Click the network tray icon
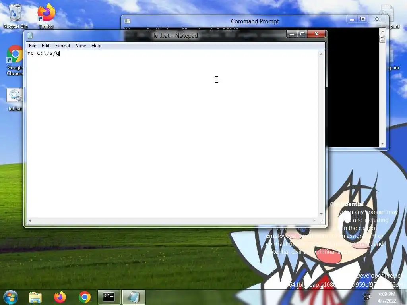The height and width of the screenshot is (305, 407). (367, 297)
